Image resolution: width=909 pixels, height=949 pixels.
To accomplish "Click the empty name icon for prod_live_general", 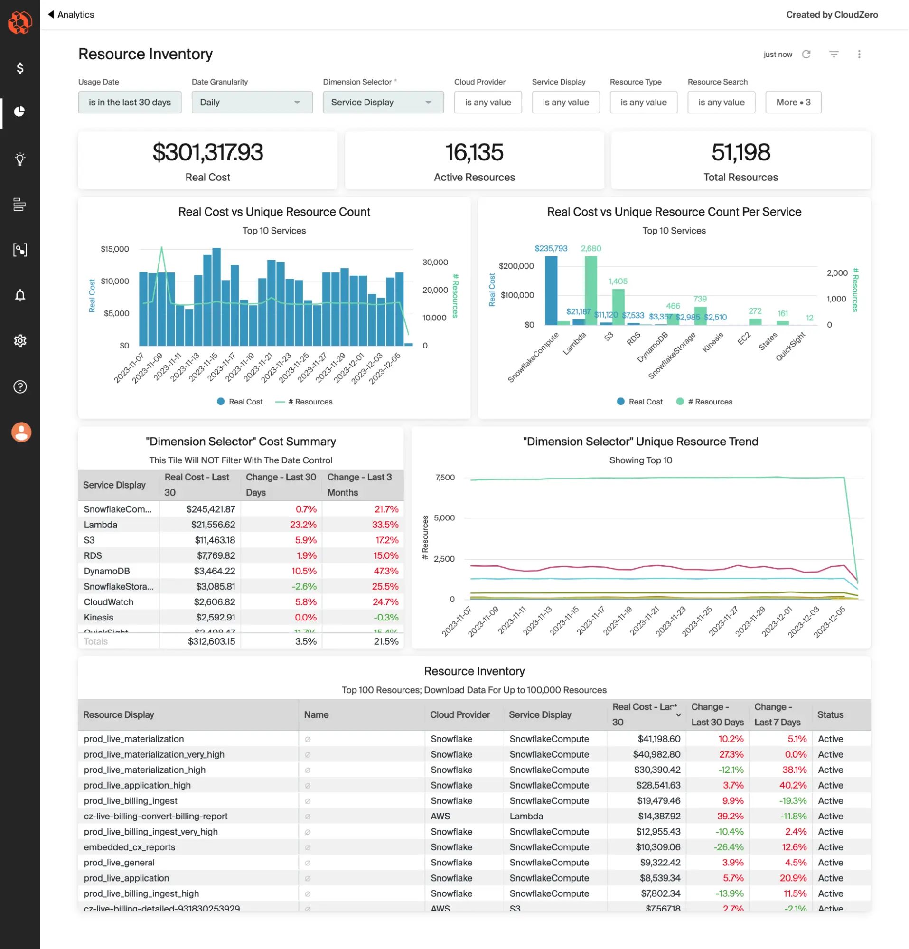I will point(308,863).
